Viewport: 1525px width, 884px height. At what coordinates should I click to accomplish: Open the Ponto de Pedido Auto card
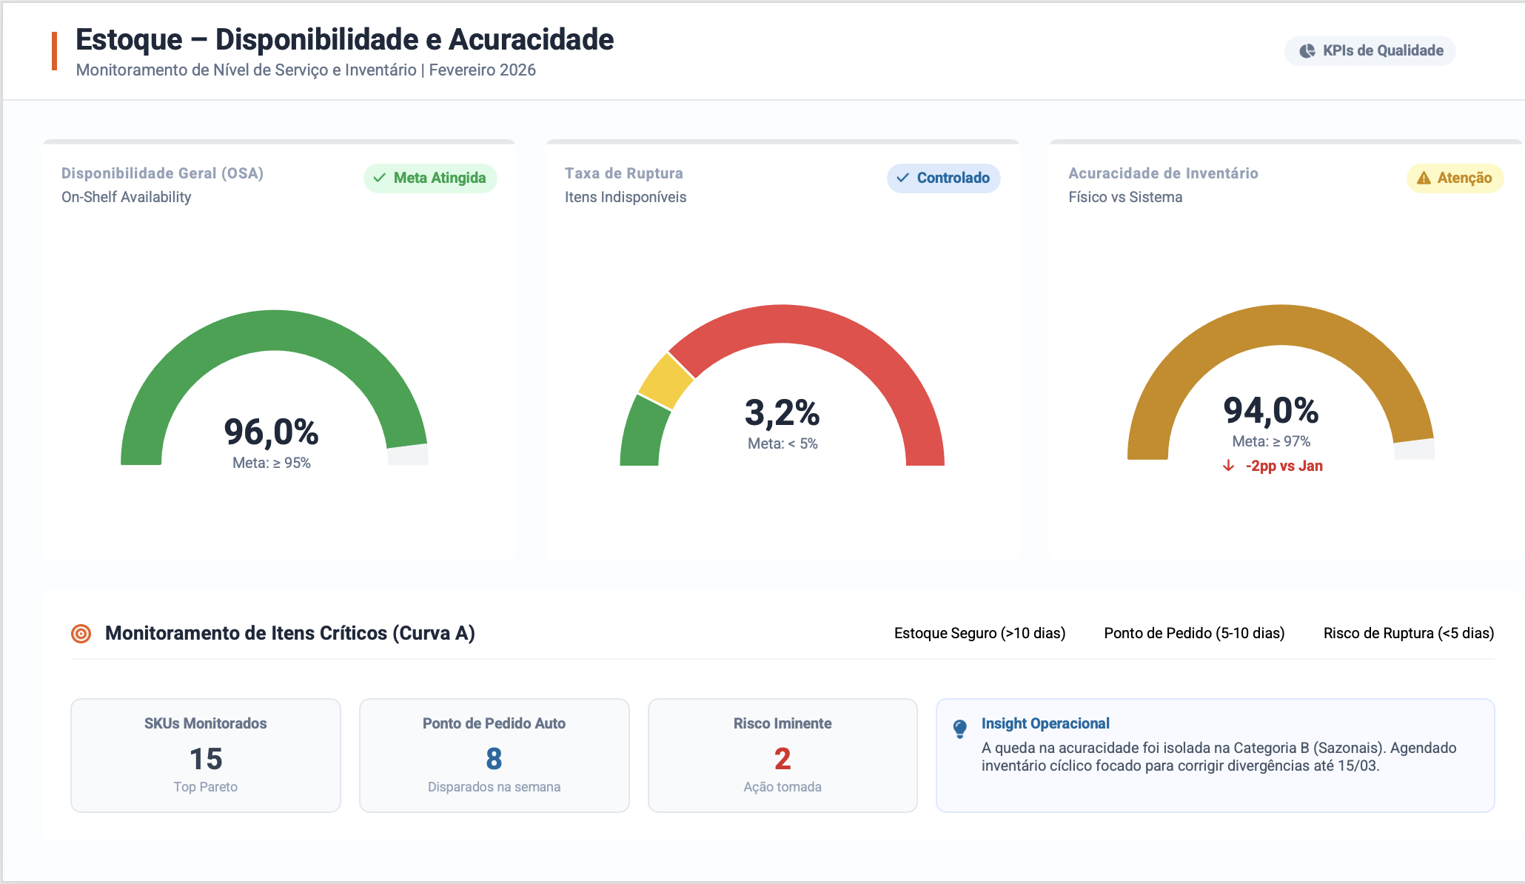point(495,755)
